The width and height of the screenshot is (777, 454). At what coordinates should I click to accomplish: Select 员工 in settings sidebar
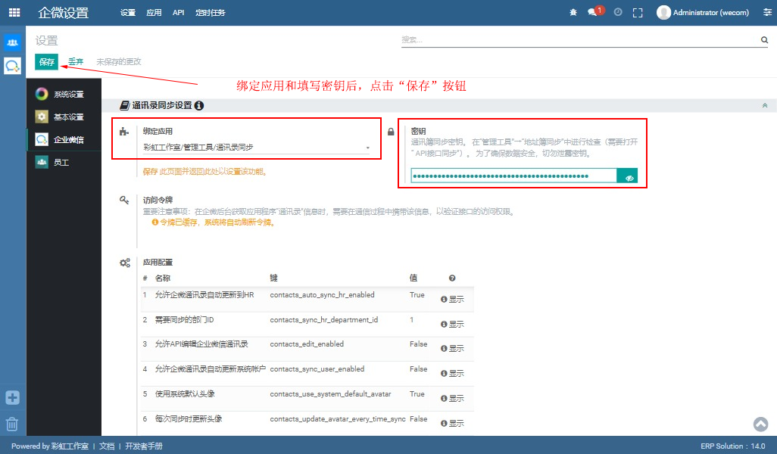coord(64,163)
